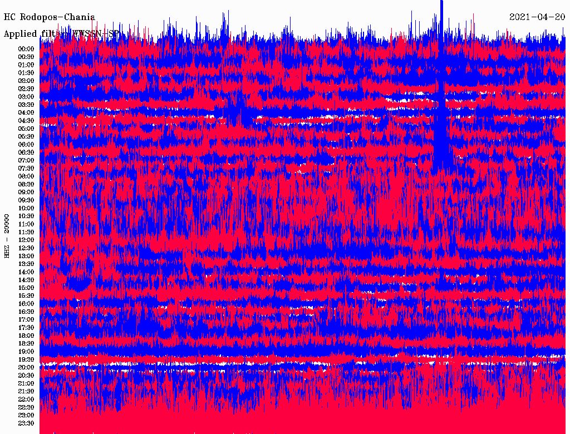Click the station title "HC Rodopos-Chania"
Image resolution: width=570 pixels, height=434 pixels.
[50, 17]
